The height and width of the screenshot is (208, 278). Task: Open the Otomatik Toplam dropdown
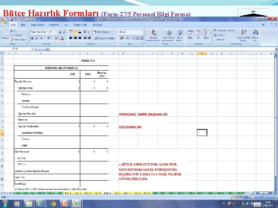click(225, 30)
